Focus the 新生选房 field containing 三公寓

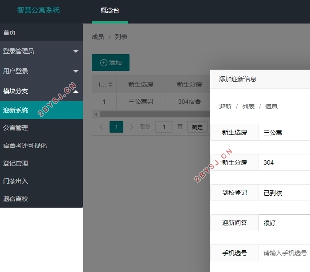tap(284, 132)
